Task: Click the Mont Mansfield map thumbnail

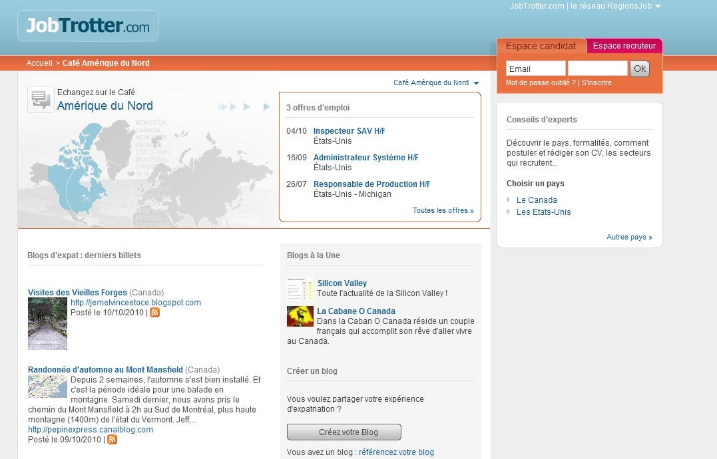Action: (x=47, y=386)
